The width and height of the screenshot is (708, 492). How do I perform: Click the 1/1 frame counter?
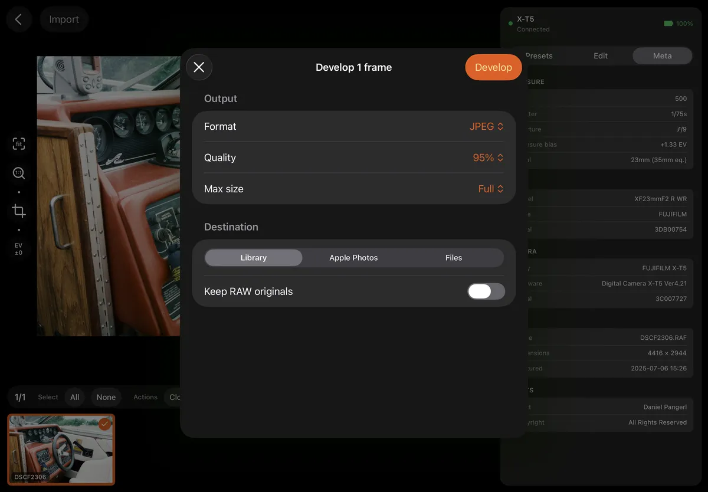point(20,397)
